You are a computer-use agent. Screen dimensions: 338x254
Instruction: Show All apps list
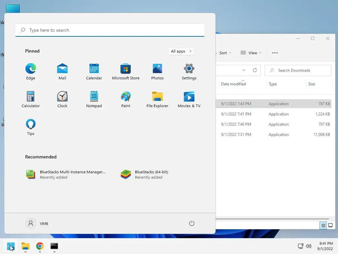[181, 51]
